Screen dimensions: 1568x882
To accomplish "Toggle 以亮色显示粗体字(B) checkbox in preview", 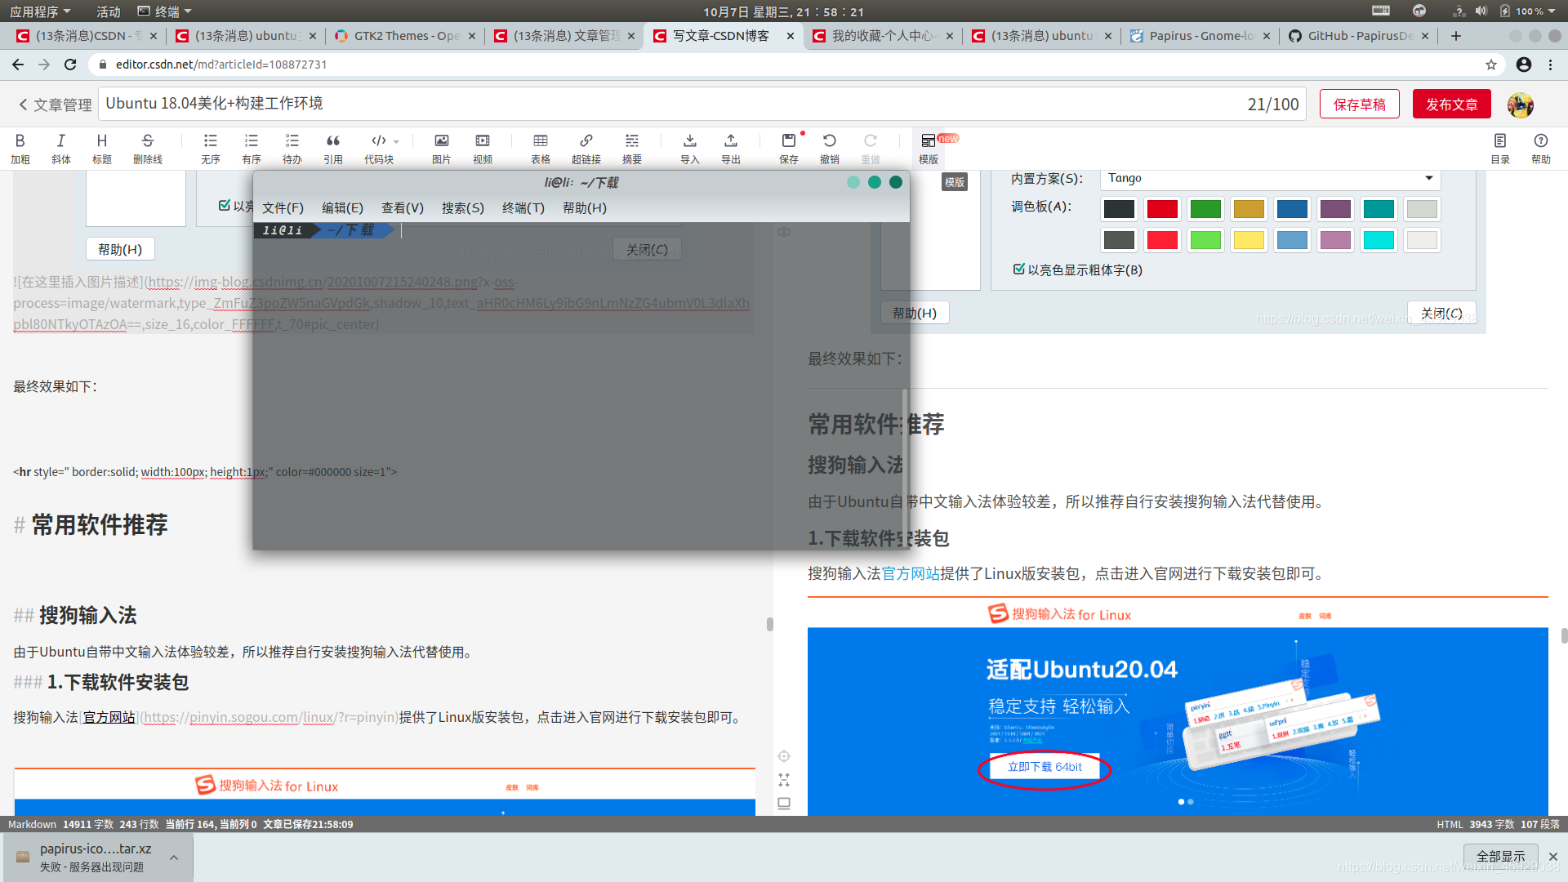I will click(x=1018, y=269).
